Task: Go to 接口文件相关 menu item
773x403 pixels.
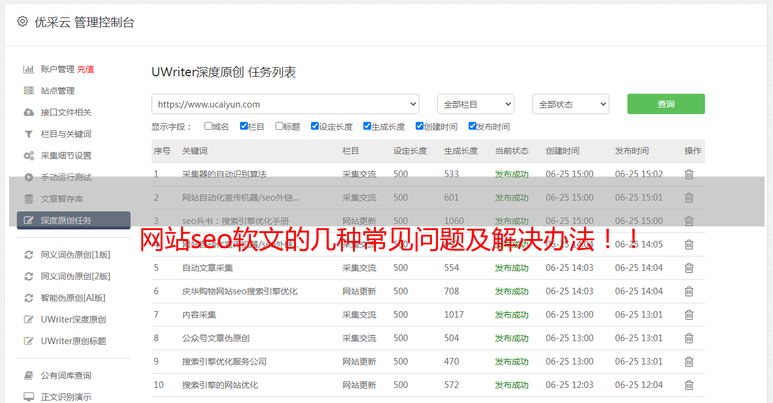Action: tap(66, 112)
